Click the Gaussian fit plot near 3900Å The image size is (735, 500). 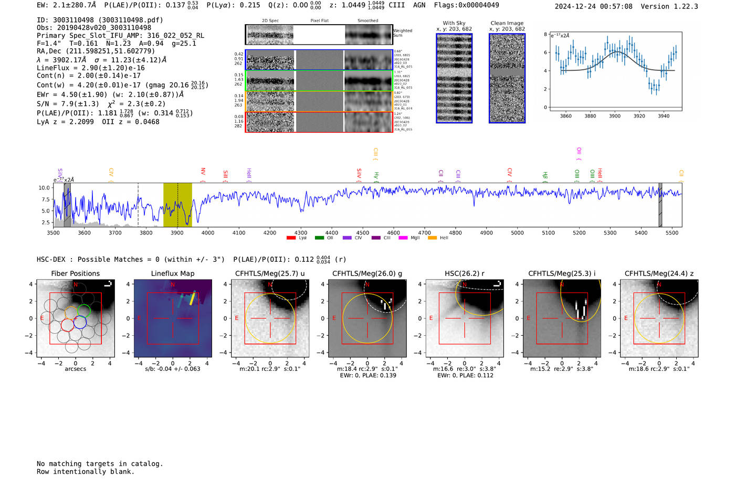click(615, 71)
